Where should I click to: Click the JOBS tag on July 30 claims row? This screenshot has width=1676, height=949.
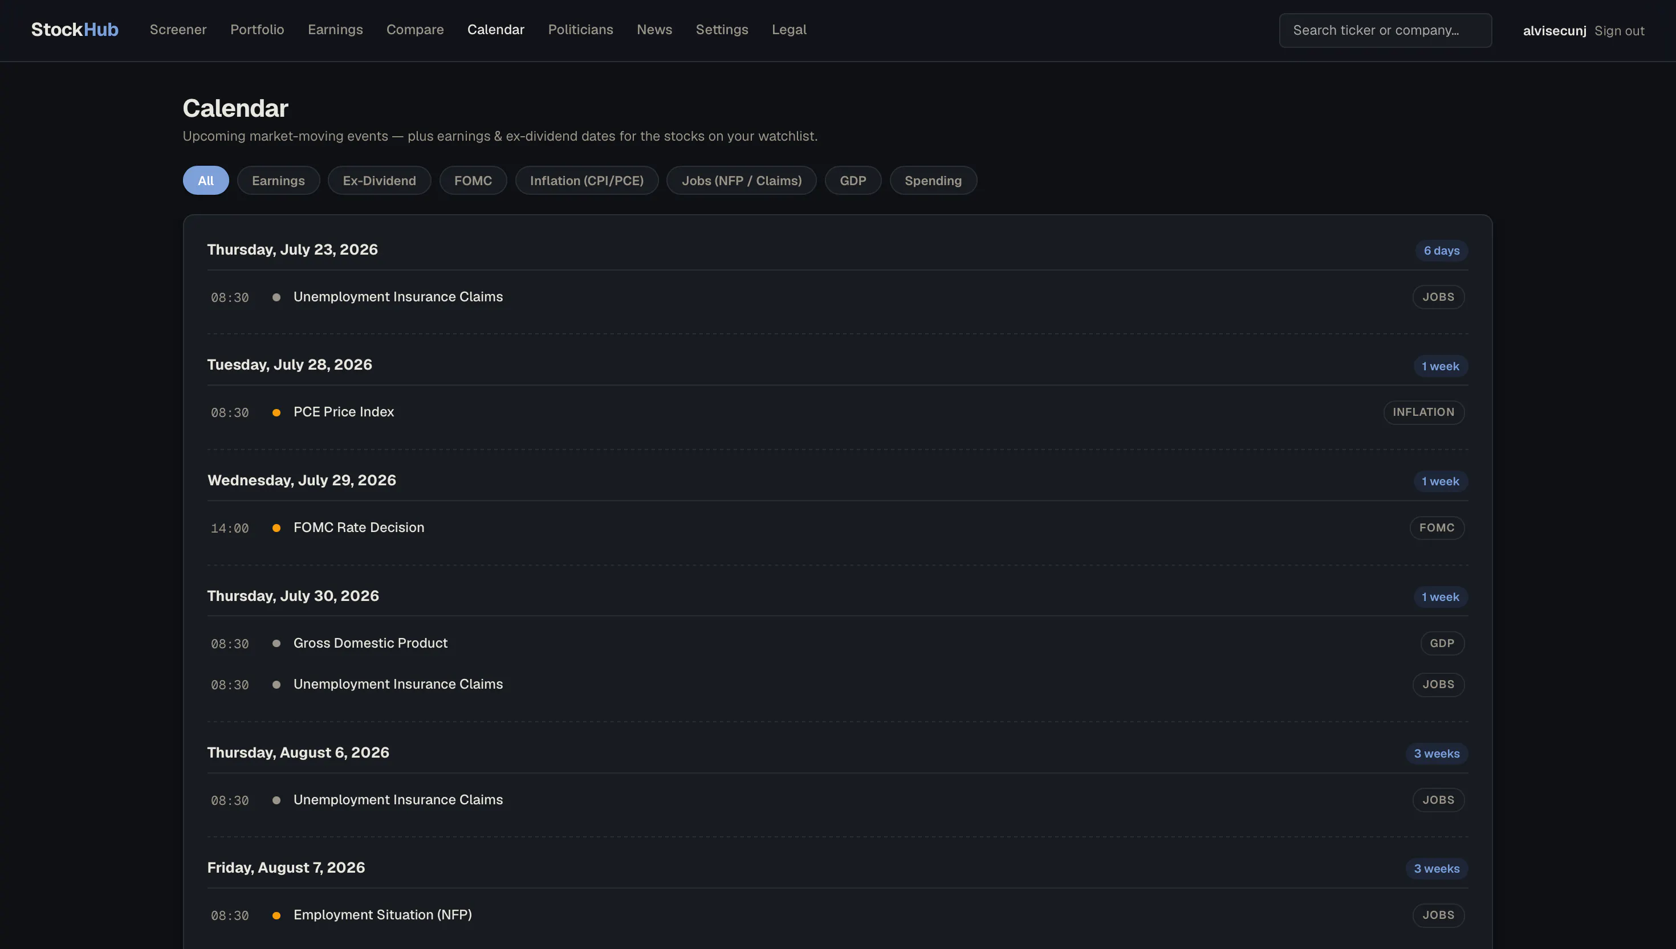click(1438, 684)
